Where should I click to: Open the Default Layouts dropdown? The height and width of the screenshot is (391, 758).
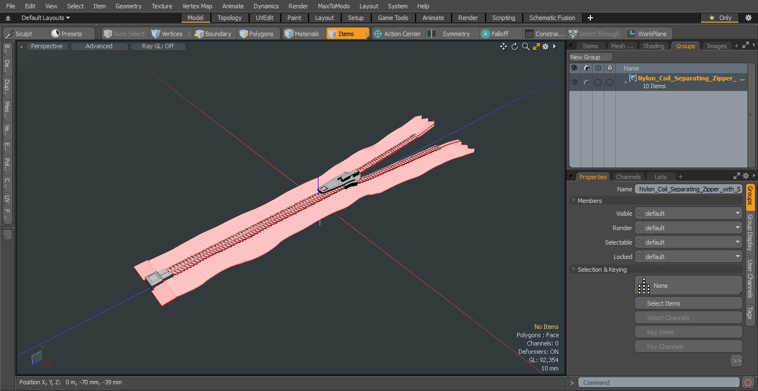[46, 18]
